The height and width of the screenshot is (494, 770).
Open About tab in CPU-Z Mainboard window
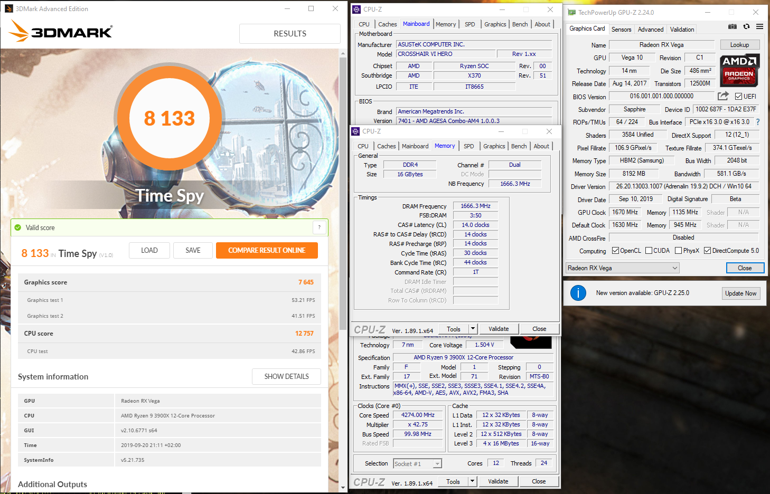pos(542,24)
